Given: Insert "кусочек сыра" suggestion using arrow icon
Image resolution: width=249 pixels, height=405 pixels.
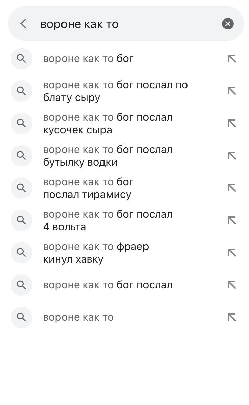Looking at the screenshot, I should point(232,123).
